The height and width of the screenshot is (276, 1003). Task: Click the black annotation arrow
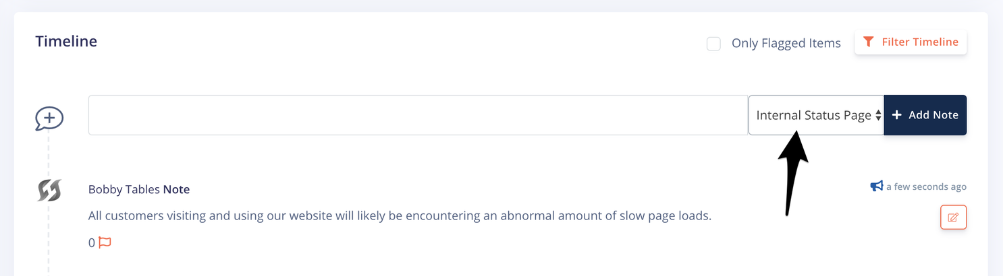tap(792, 172)
